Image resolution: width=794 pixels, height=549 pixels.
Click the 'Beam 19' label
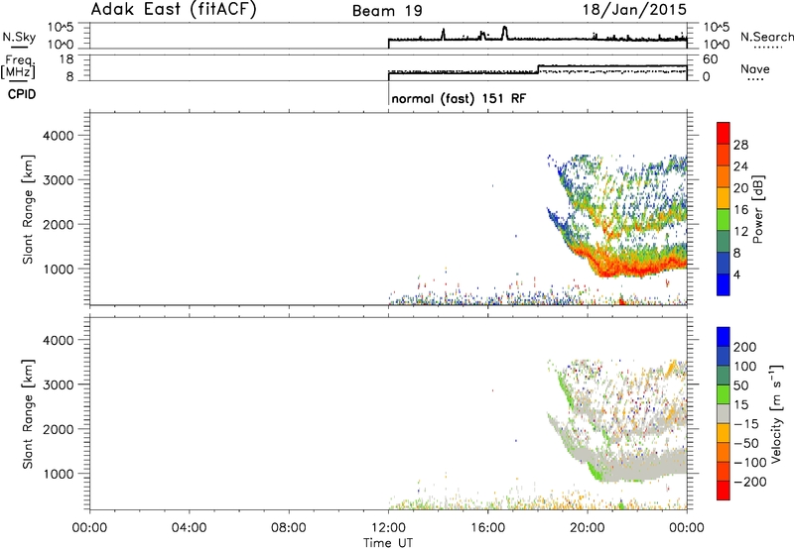pos(387,11)
